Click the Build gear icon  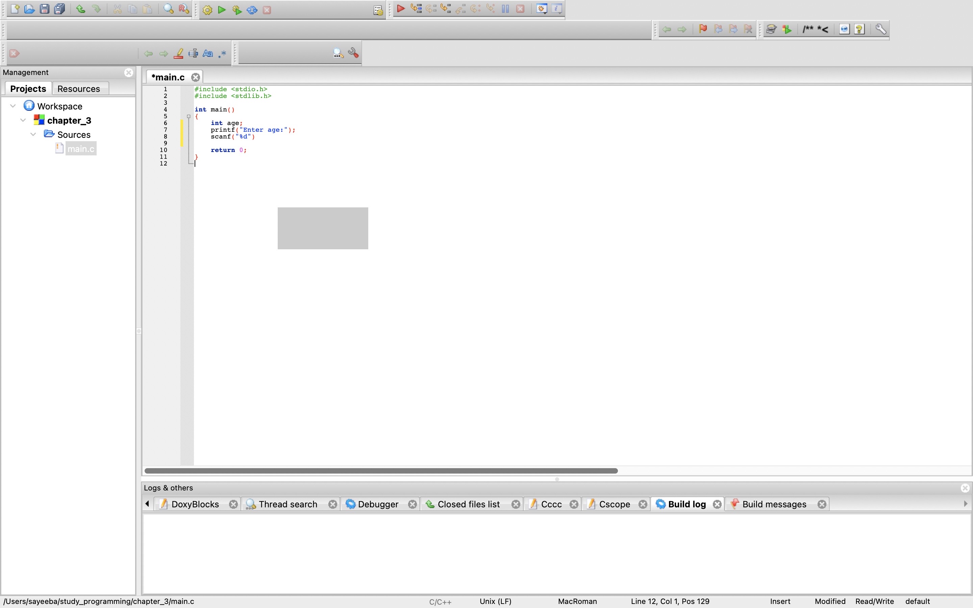[x=207, y=10]
